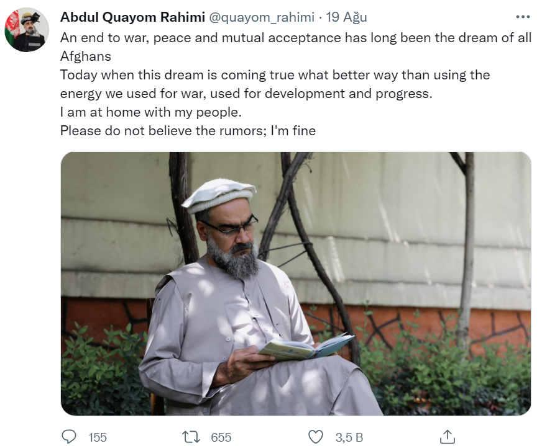547x446 pixels.
Task: Click the like count 3,5 B
Action: [348, 437]
